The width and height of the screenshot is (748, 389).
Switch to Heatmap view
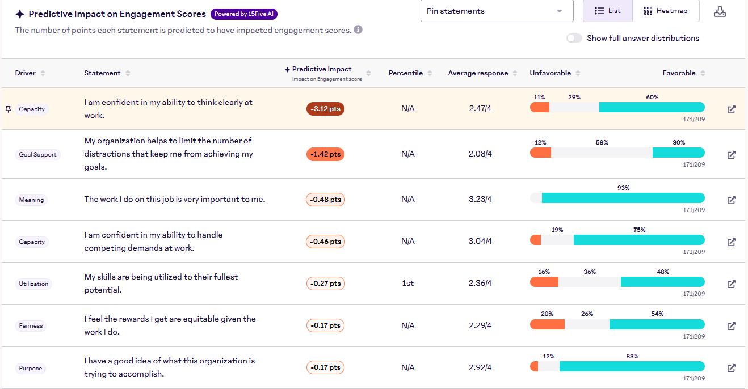[x=665, y=11]
